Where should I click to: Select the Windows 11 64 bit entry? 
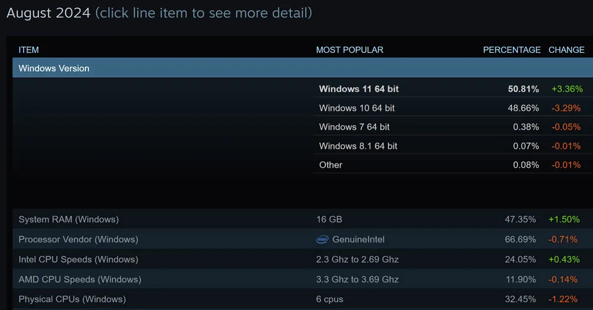point(359,89)
